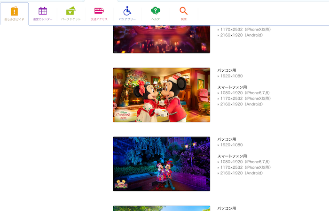Click パソコン用 heading beside Christmas wallpaper

coord(227,70)
